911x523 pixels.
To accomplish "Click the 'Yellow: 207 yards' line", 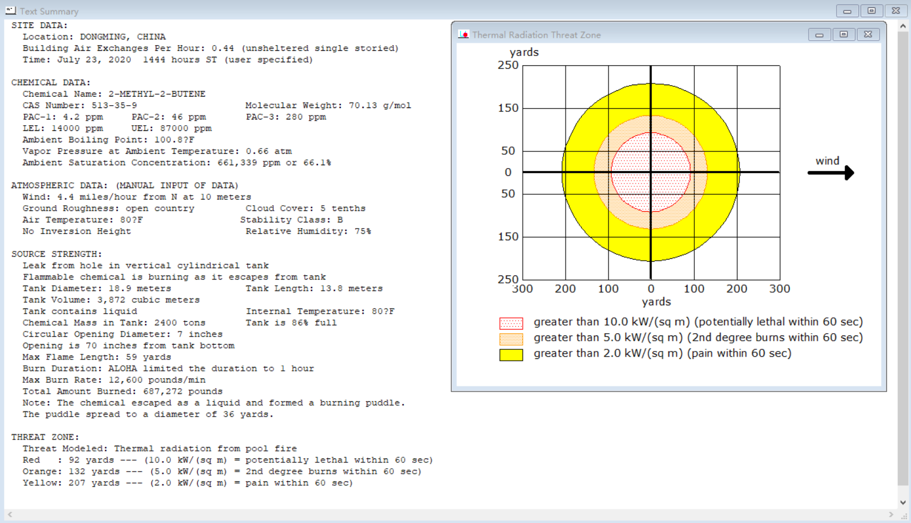I will [x=188, y=482].
